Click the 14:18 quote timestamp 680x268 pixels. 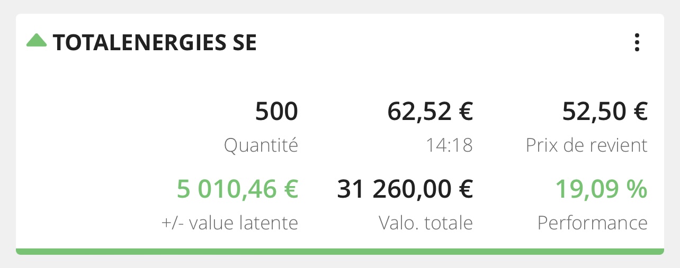(x=449, y=145)
